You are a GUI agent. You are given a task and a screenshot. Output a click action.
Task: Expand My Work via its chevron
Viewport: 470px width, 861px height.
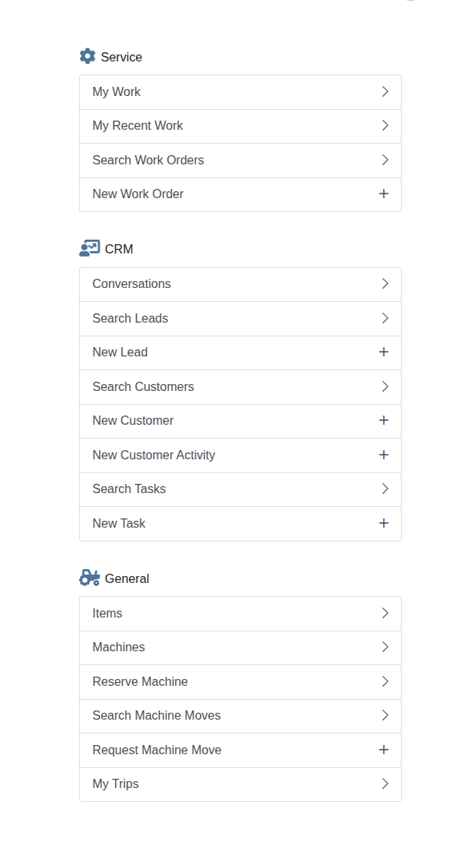pos(385,91)
